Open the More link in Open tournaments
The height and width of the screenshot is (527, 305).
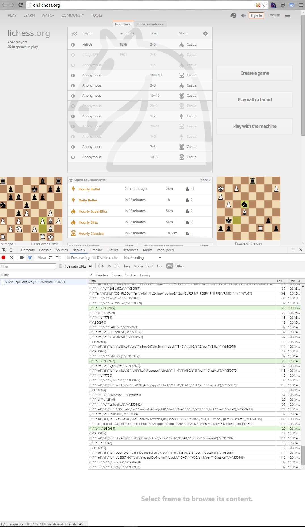coord(205,180)
